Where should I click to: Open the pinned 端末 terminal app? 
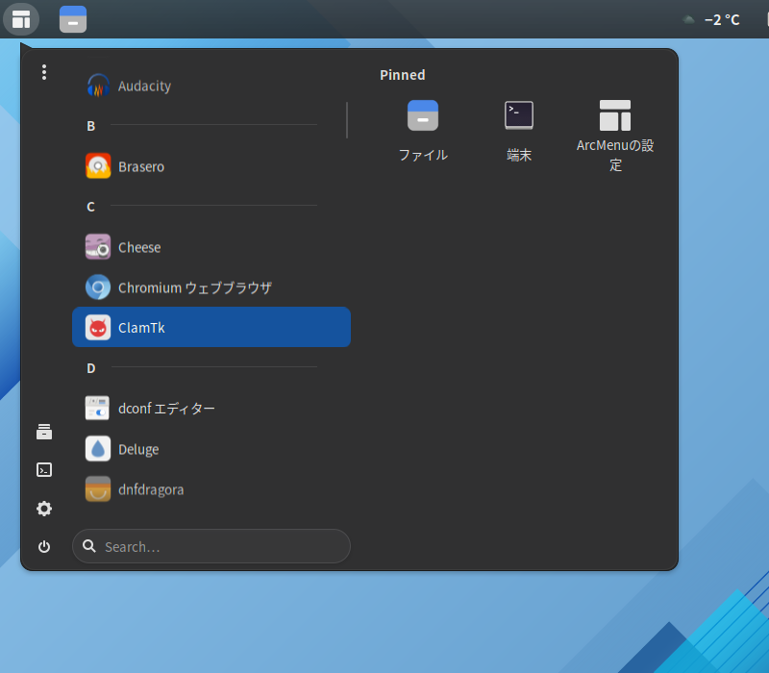(x=519, y=131)
